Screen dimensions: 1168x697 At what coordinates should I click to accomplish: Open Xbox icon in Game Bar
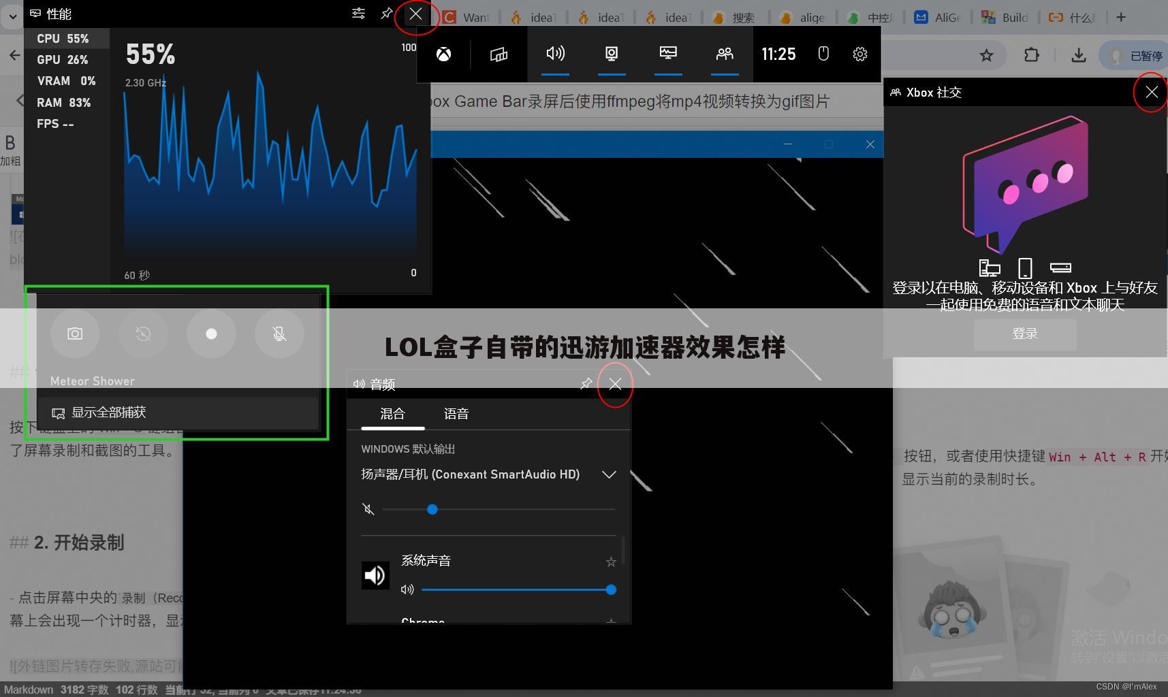[443, 54]
